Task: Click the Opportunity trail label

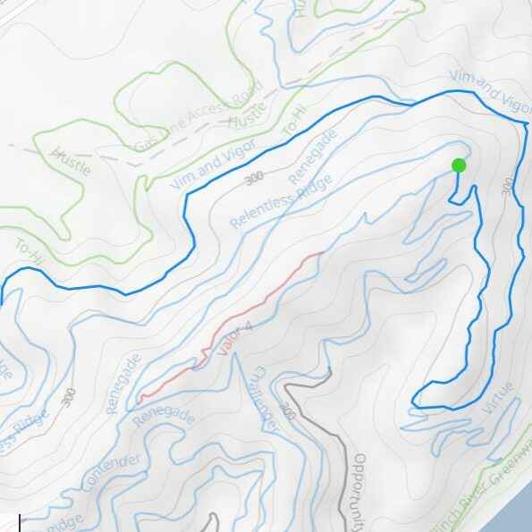Action: [359, 492]
